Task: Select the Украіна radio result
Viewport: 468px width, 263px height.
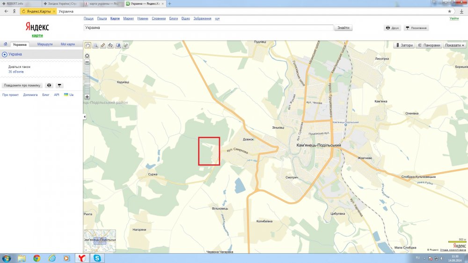Action: [x=5, y=54]
